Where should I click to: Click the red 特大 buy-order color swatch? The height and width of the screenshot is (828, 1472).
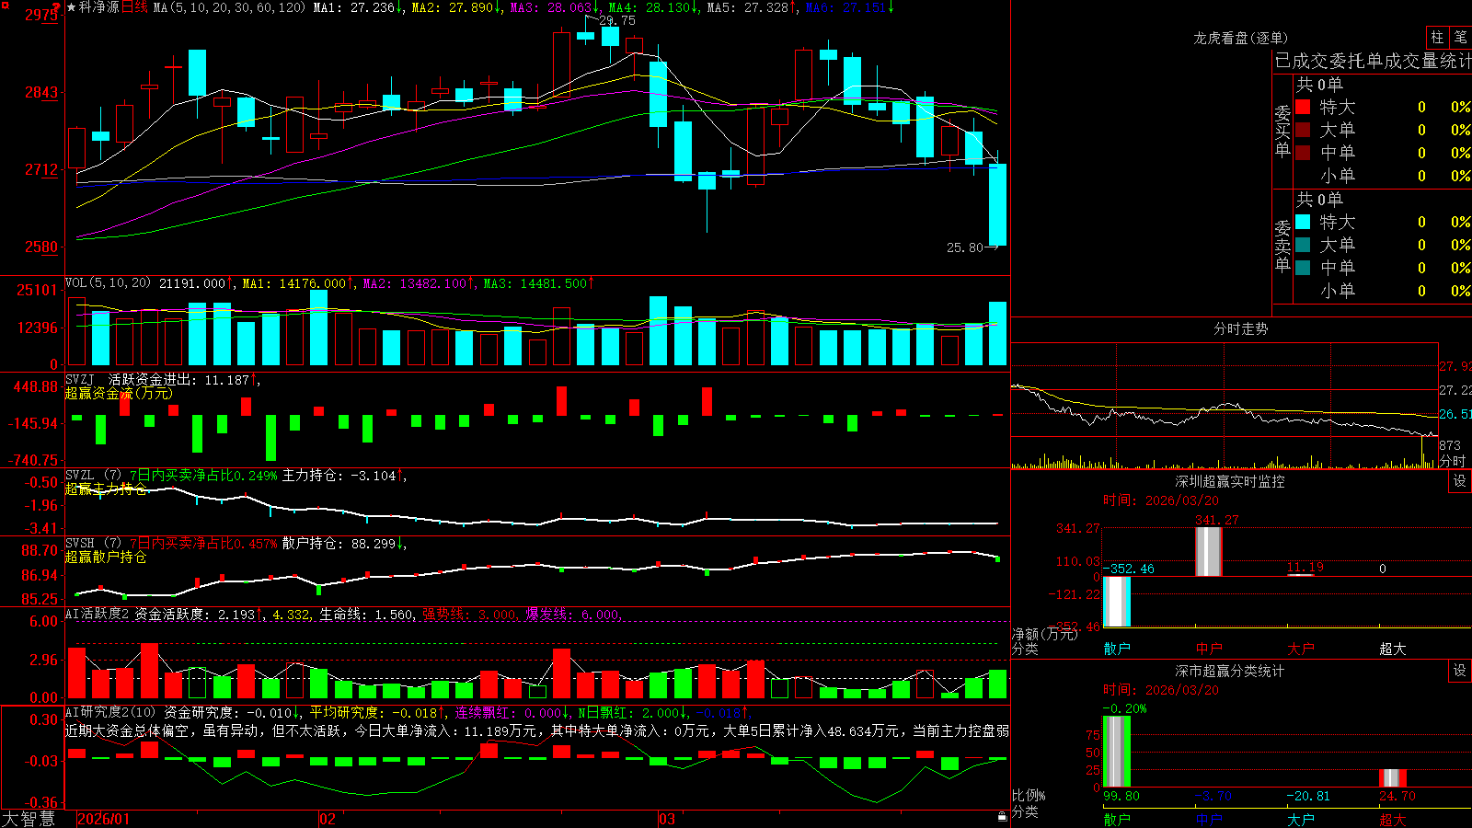click(x=1303, y=107)
